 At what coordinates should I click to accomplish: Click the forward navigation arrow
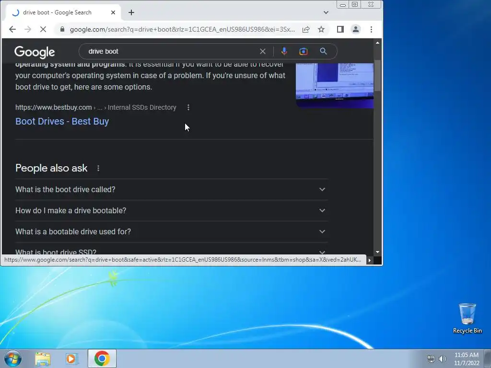(x=28, y=29)
